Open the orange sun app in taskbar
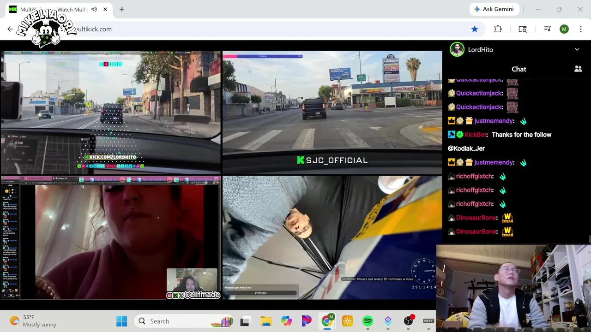Image resolution: width=591 pixels, height=332 pixels. click(347, 321)
